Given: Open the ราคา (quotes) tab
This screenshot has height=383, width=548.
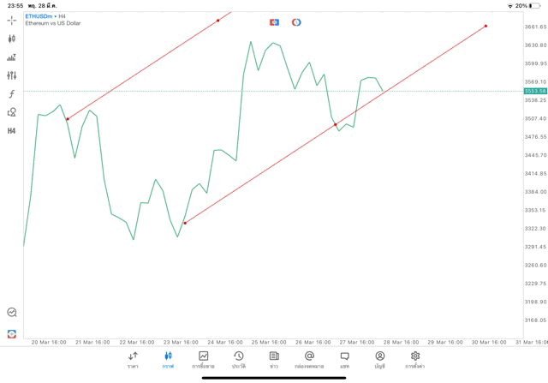Looking at the screenshot, I should coord(133,359).
